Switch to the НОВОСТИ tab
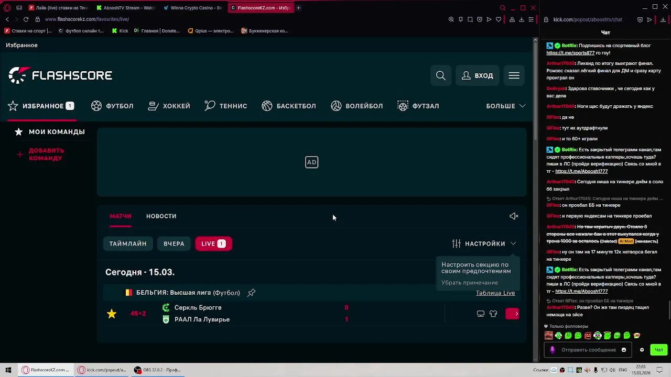Screen dimensions: 671x377 (x=161, y=216)
